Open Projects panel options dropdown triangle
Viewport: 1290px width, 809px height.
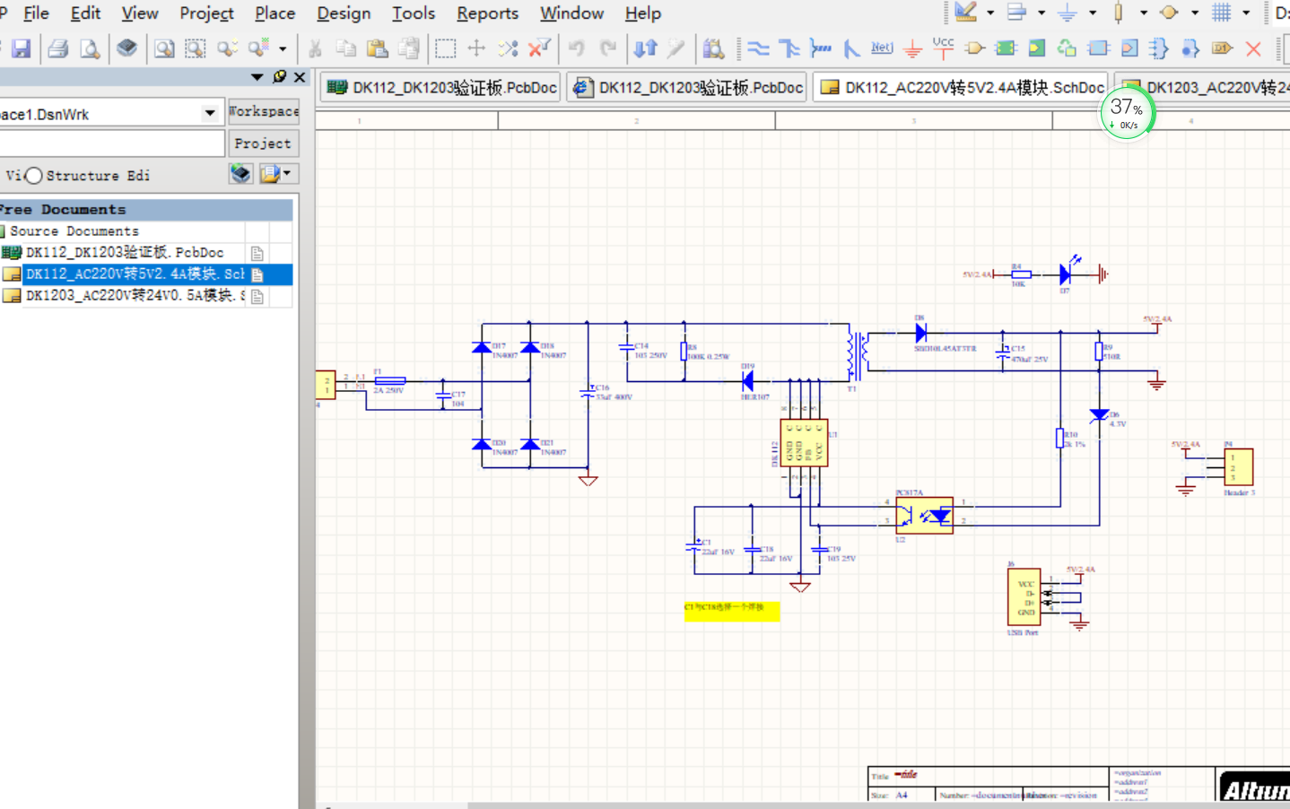257,77
